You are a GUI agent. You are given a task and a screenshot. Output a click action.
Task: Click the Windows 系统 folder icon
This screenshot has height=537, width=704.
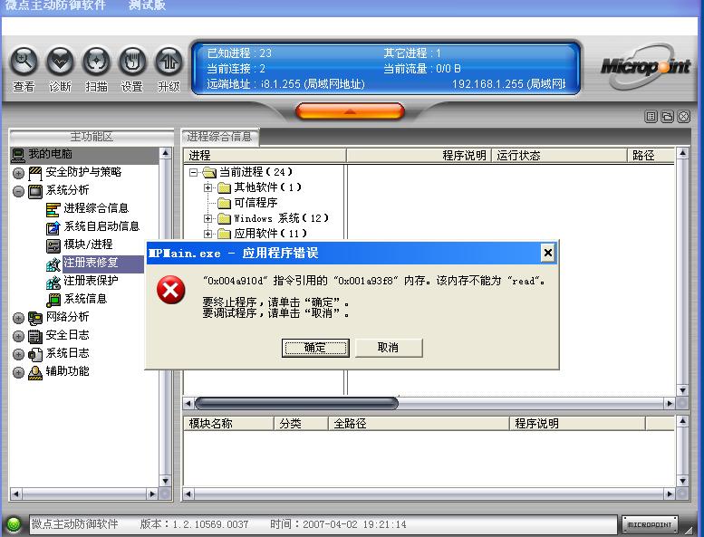(224, 219)
